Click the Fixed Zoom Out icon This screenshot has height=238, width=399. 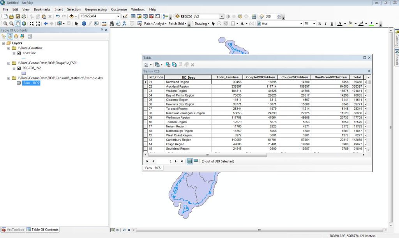coord(38,24)
